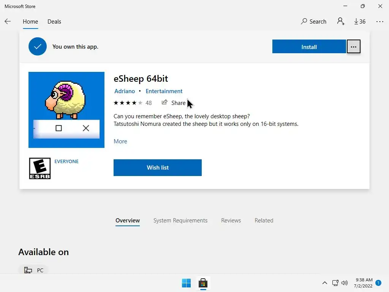This screenshot has width=389, height=292.
Task: Switch to the Deals tab
Action: tap(54, 22)
